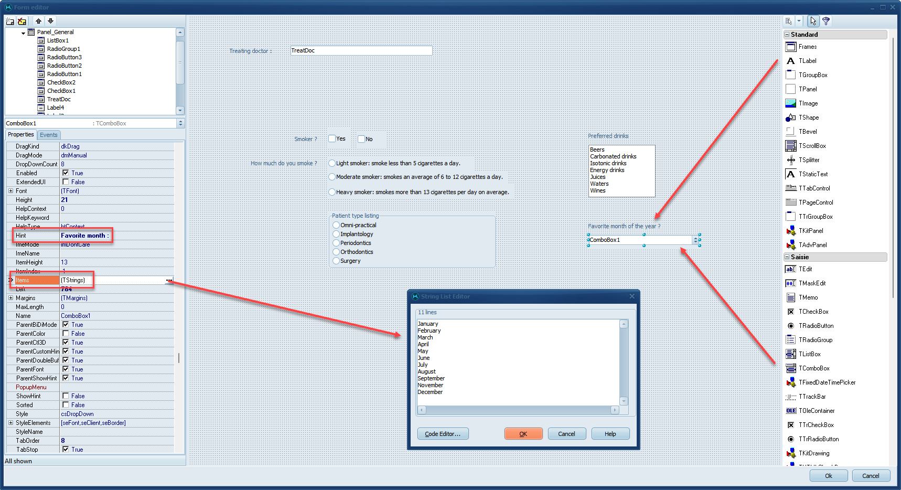Select the TListBox palette icon
901x490 pixels.
pos(791,354)
